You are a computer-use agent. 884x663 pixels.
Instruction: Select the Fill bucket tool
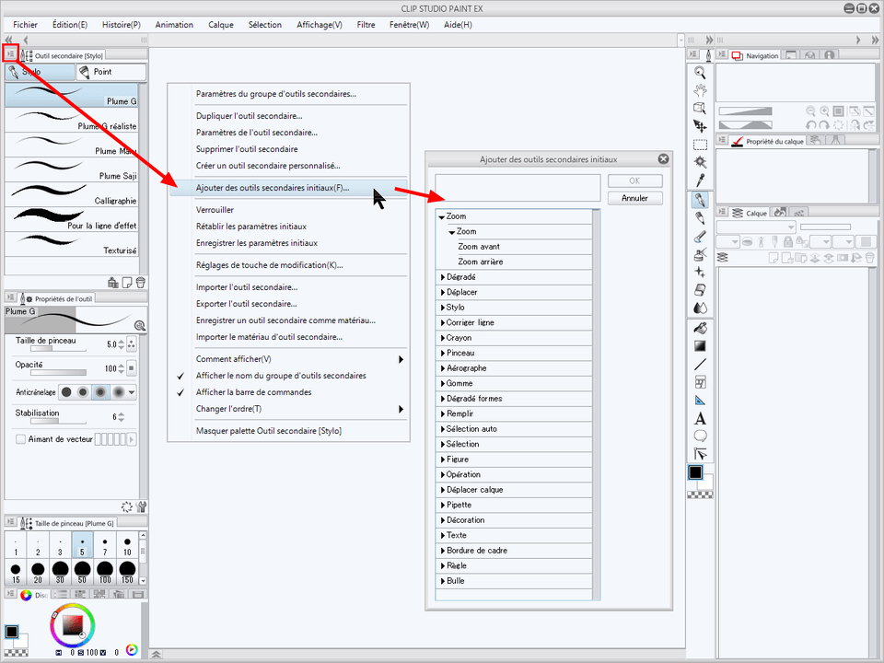(700, 328)
